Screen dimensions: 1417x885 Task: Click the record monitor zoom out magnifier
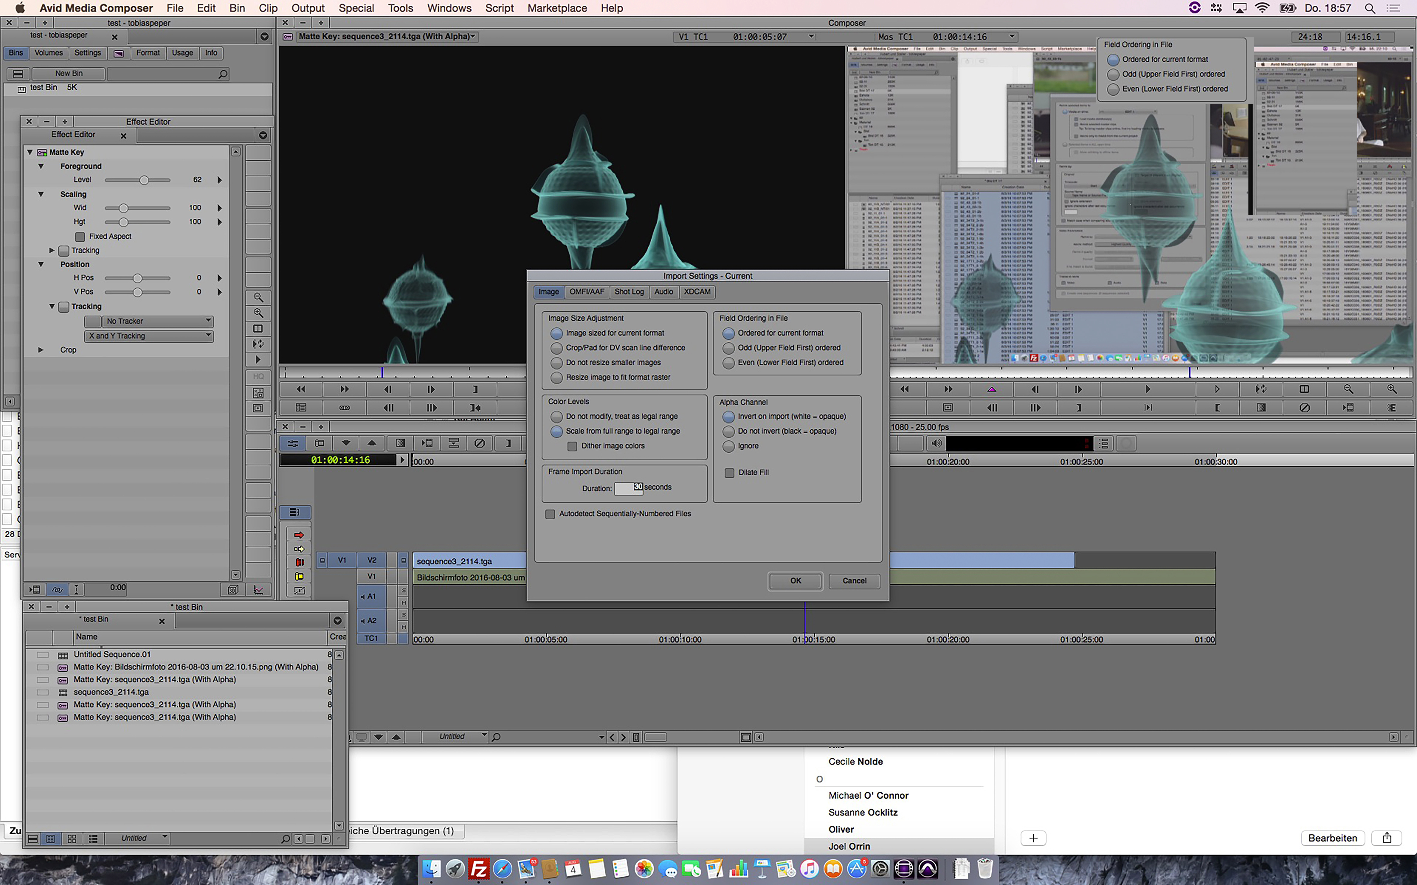[x=1349, y=389]
